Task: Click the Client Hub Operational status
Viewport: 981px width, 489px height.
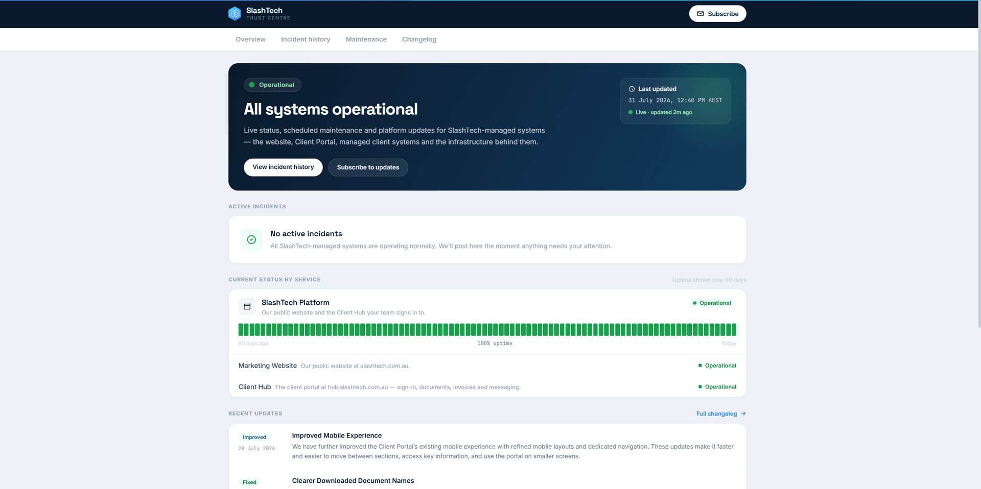Action: 717,387
